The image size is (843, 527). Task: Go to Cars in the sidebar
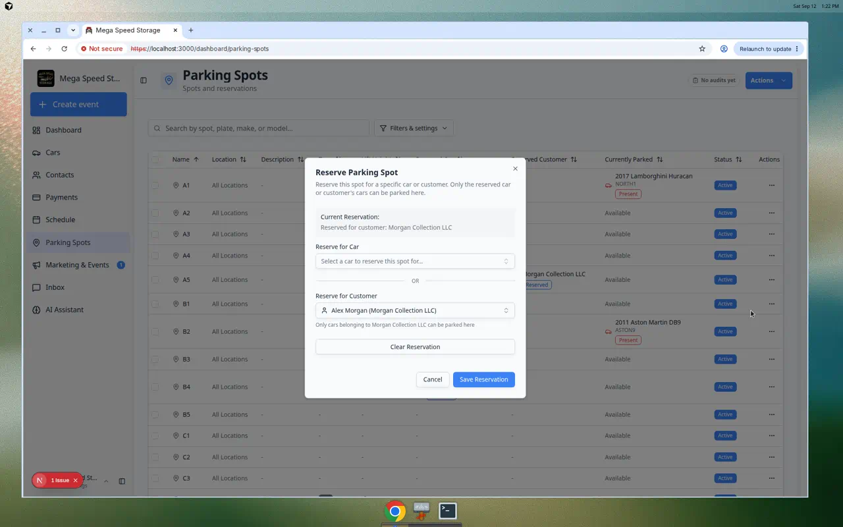[79, 153]
